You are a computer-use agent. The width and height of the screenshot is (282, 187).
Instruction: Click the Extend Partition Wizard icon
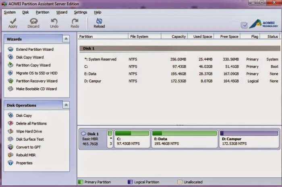point(10,49)
